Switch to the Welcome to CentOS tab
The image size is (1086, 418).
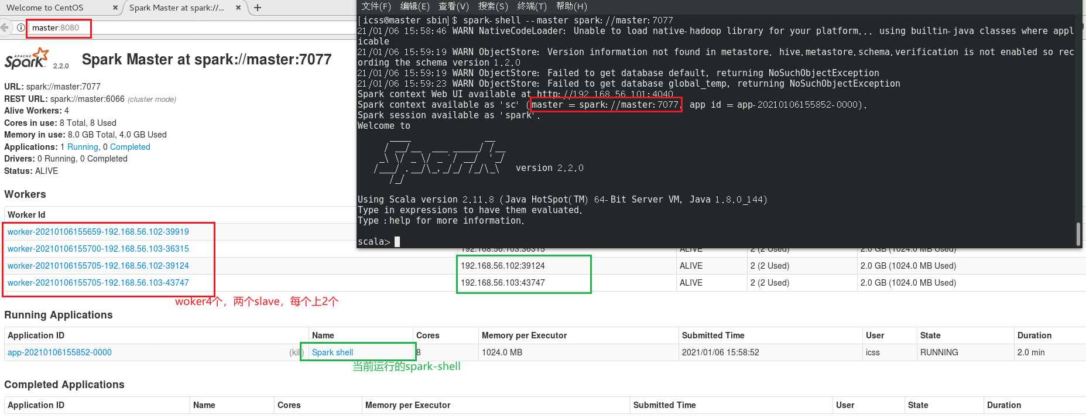[45, 8]
